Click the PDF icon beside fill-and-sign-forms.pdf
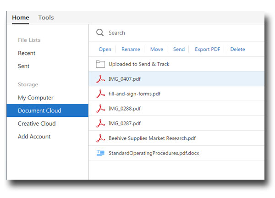Screen dimensions: 275x198 point(100,94)
